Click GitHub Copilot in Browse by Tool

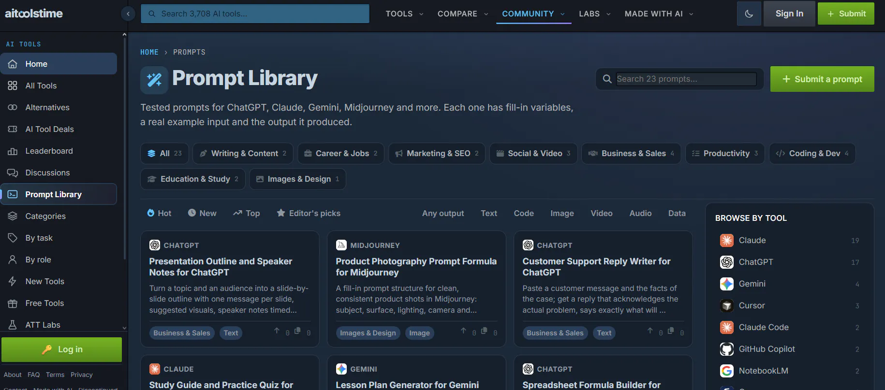(x=790, y=349)
